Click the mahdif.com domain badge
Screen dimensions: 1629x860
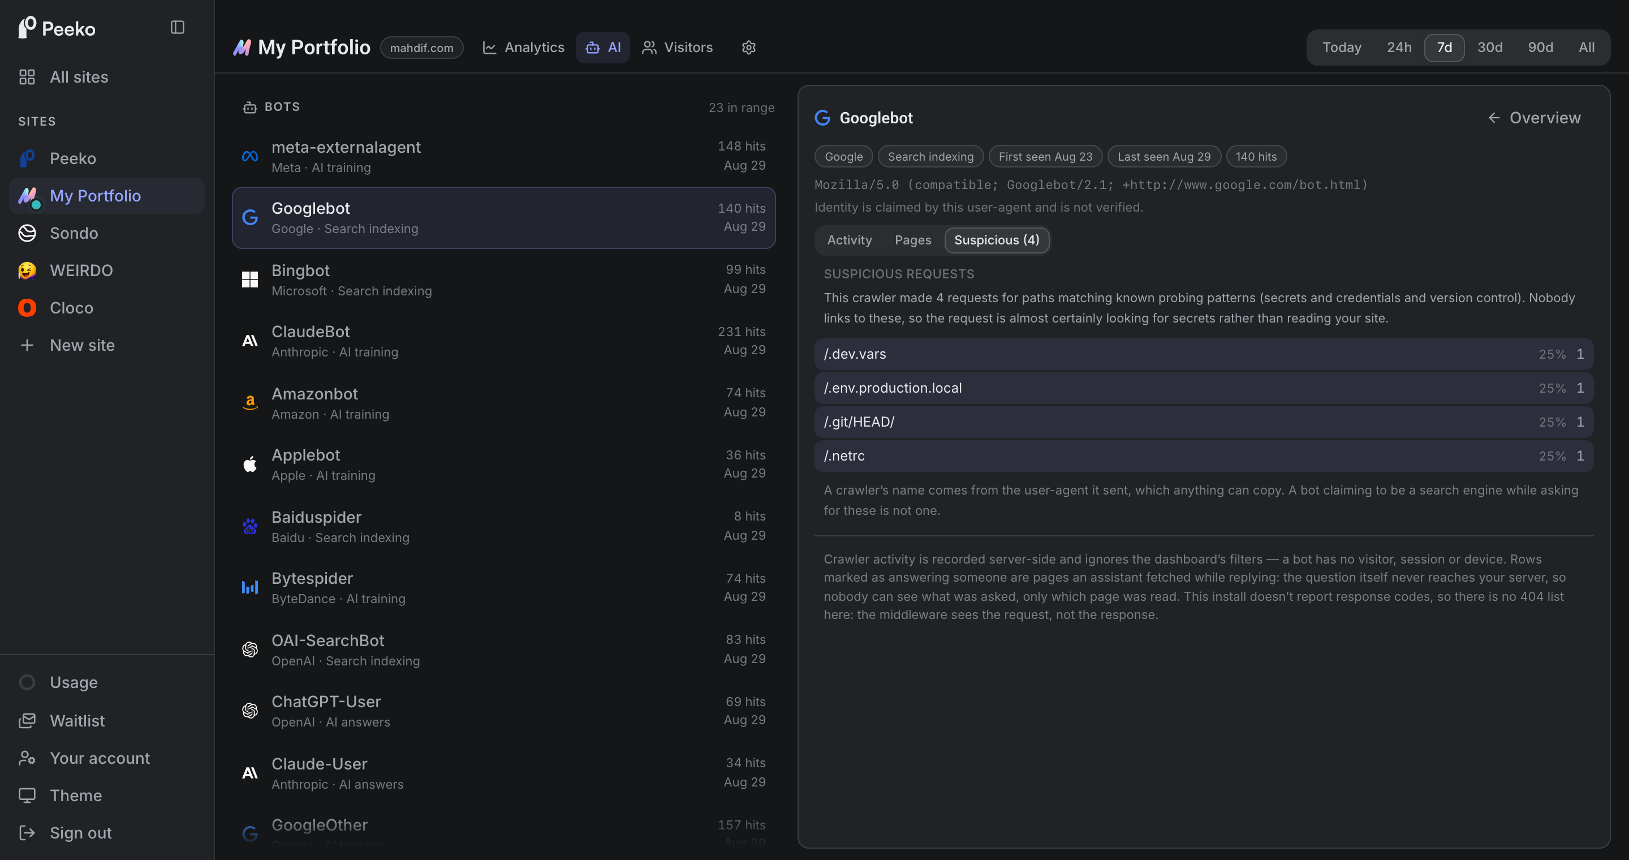tap(422, 48)
